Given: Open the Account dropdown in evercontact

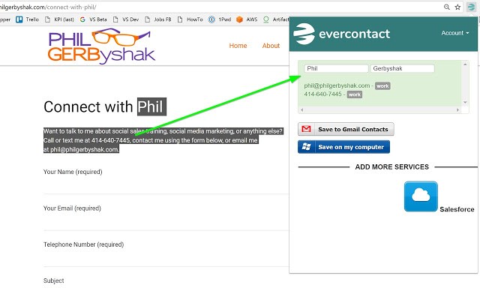Looking at the screenshot, I should click(x=455, y=33).
